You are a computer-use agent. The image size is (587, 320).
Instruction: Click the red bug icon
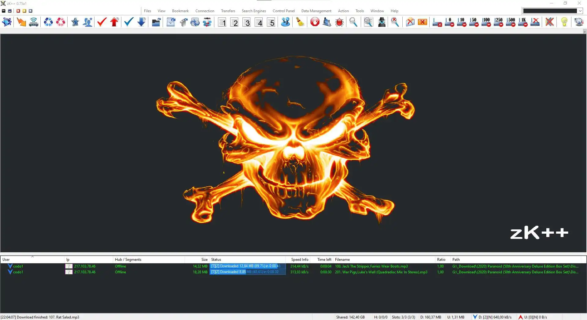click(x=339, y=22)
